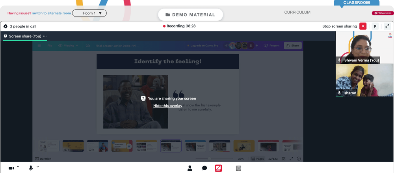
Task: Click Canva Present button
Action: [x=271, y=46]
